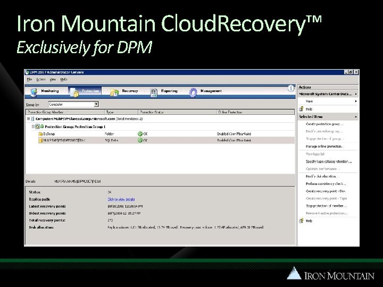
Task: Sort by the Type column header
Action: tap(121, 112)
